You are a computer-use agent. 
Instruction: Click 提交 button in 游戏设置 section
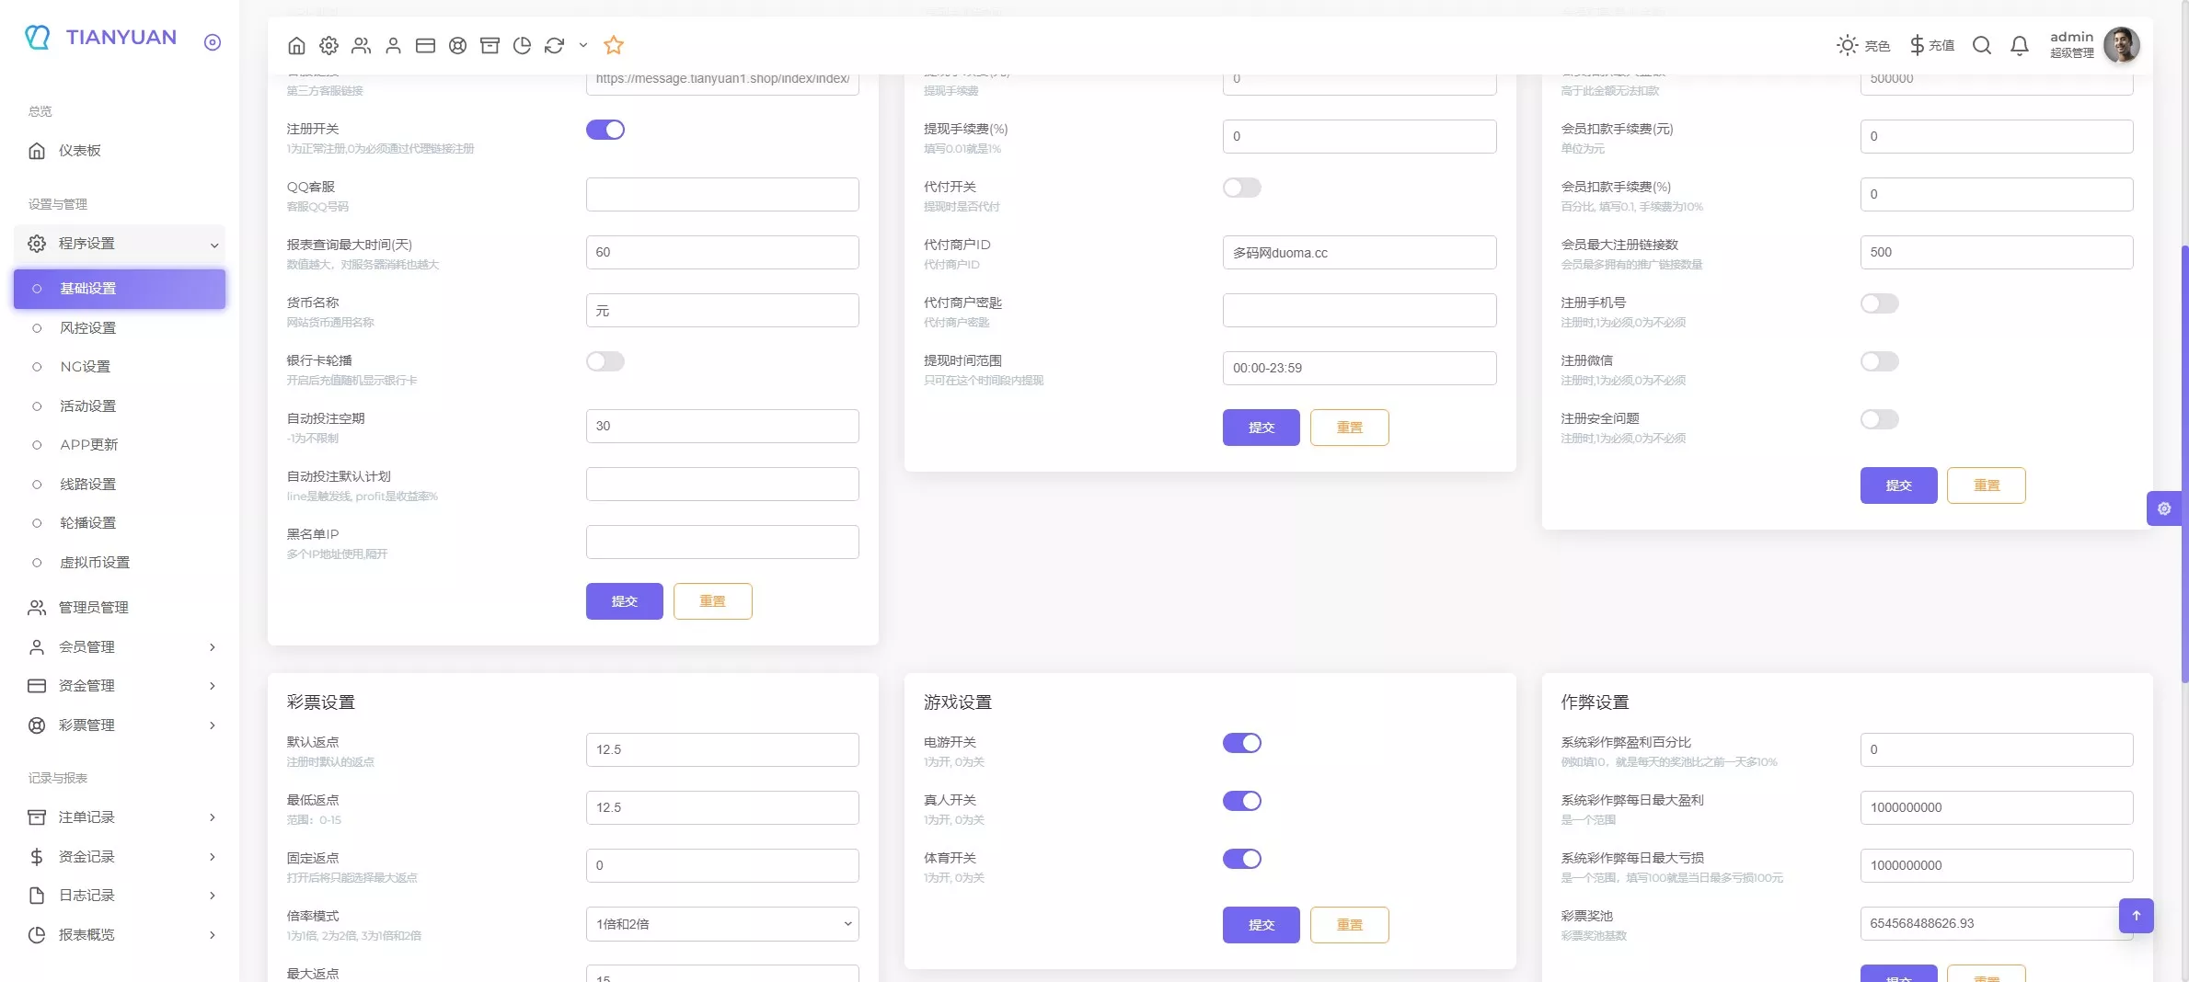click(x=1261, y=925)
